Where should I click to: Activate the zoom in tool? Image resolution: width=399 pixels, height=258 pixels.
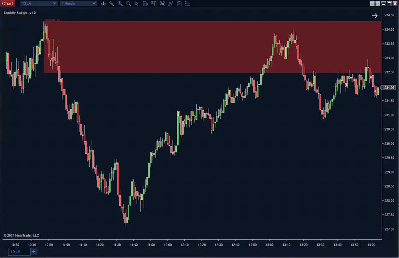(x=120, y=4)
